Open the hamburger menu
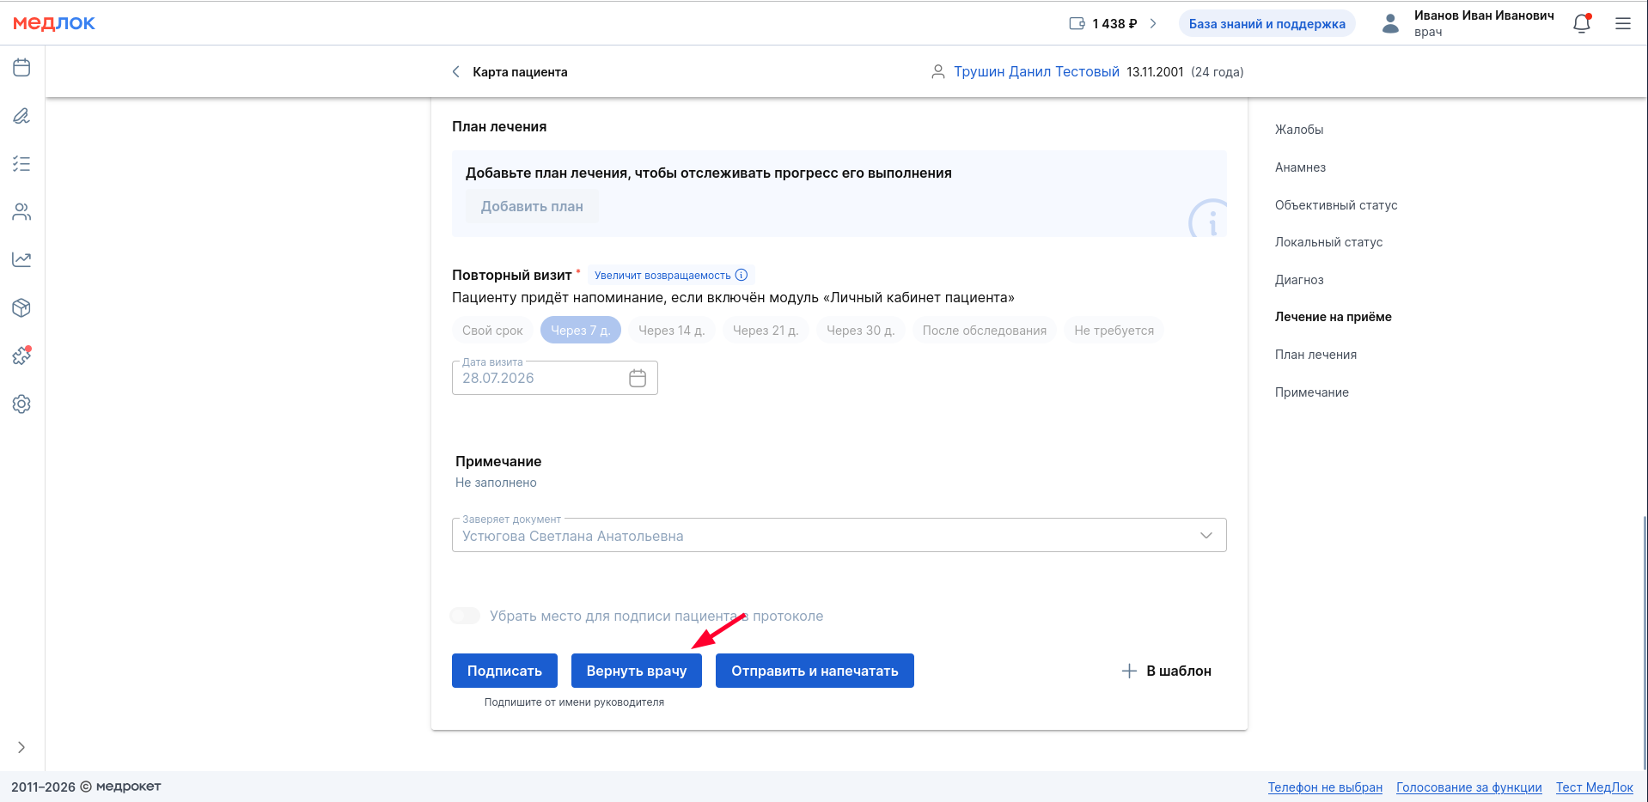This screenshot has width=1648, height=802. coord(1622,23)
